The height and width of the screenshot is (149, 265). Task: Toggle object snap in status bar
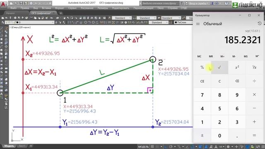pyautogui.click(x=192, y=147)
